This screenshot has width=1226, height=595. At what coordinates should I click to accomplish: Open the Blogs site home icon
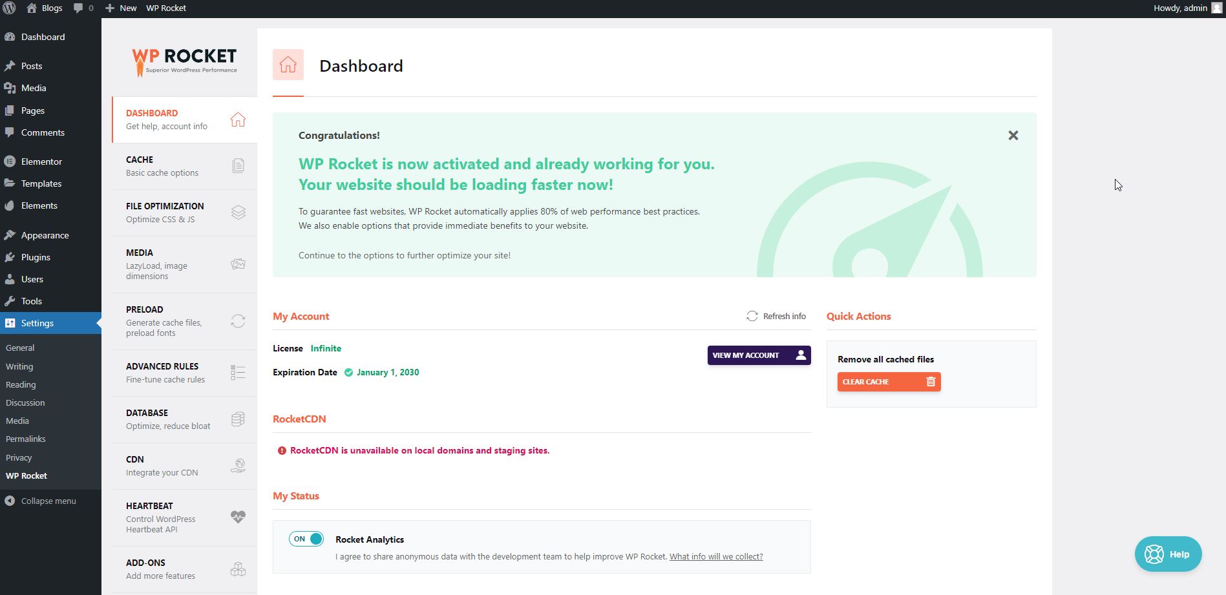[x=32, y=8]
